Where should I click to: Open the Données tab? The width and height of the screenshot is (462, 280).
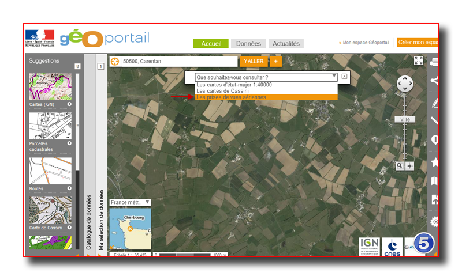(248, 43)
